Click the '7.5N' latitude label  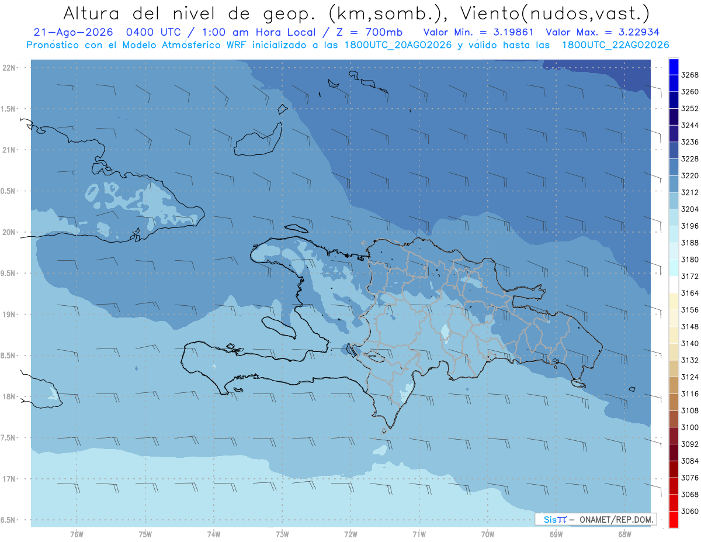(8, 437)
